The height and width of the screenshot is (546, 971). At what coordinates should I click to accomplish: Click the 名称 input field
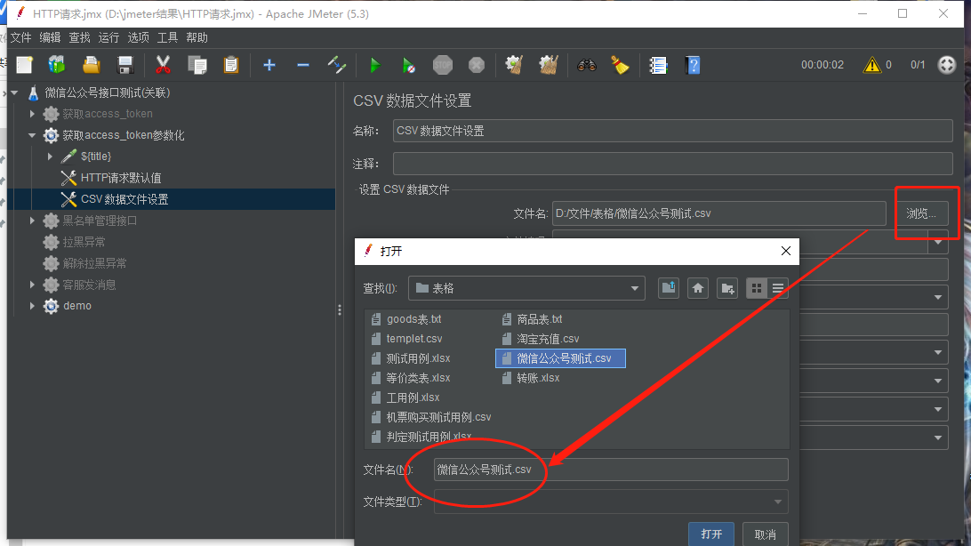[x=672, y=131]
